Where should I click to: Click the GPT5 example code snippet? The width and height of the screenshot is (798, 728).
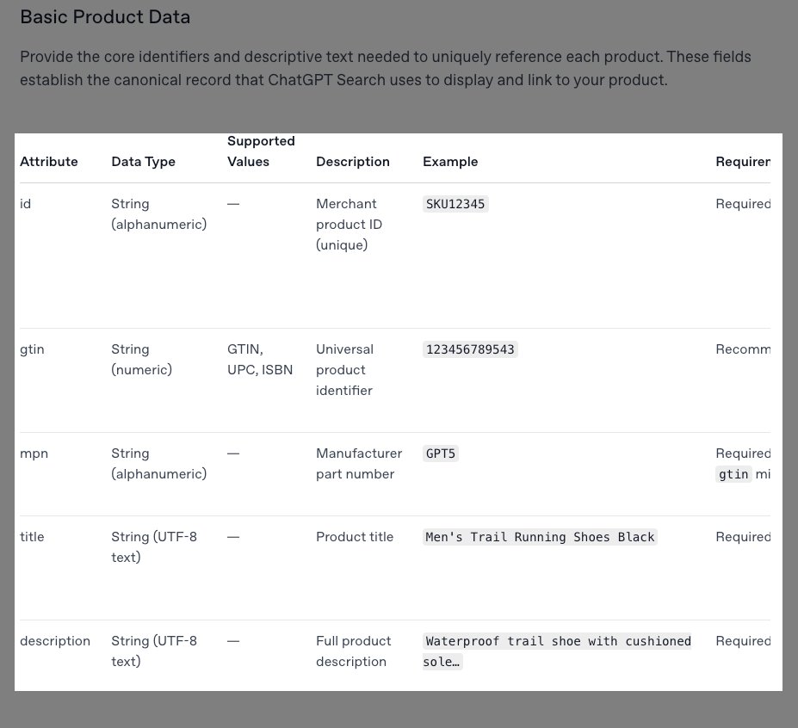(x=440, y=453)
